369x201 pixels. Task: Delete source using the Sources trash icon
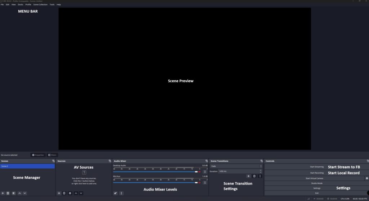[64, 193]
